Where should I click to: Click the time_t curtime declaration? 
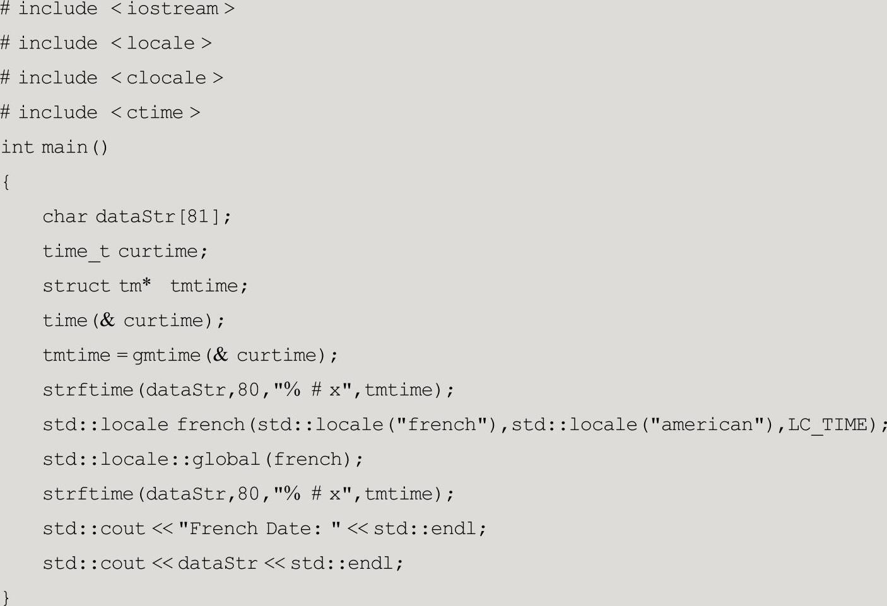(x=125, y=252)
